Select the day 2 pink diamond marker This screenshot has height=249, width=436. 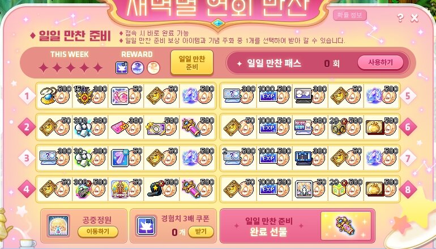27,127
